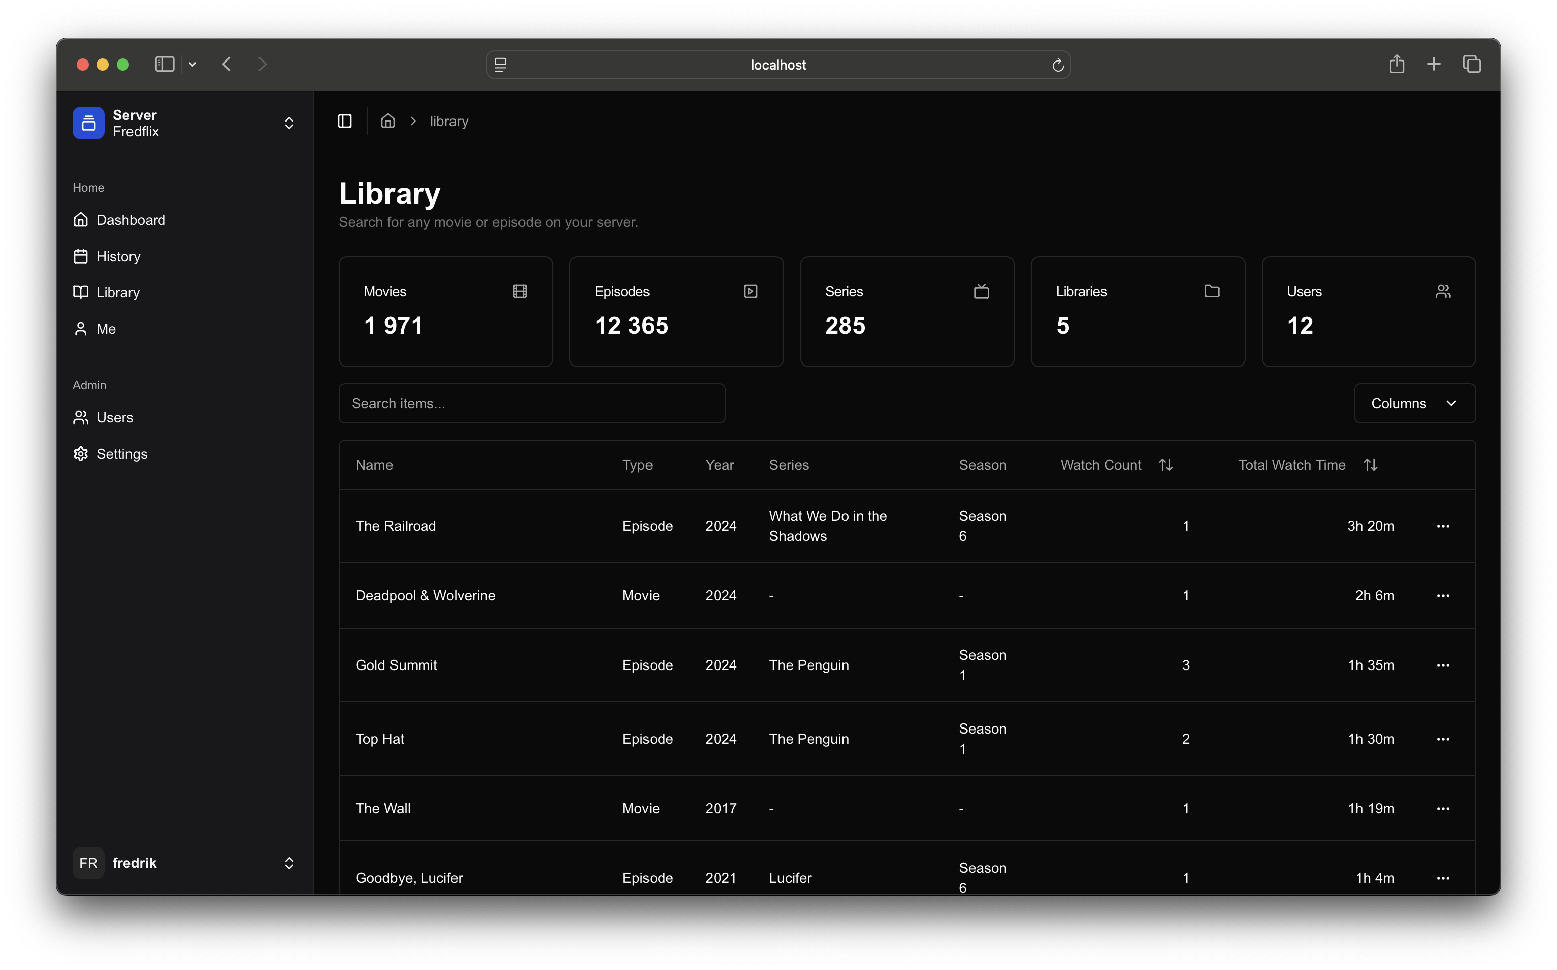Click the Name column header

click(374, 465)
